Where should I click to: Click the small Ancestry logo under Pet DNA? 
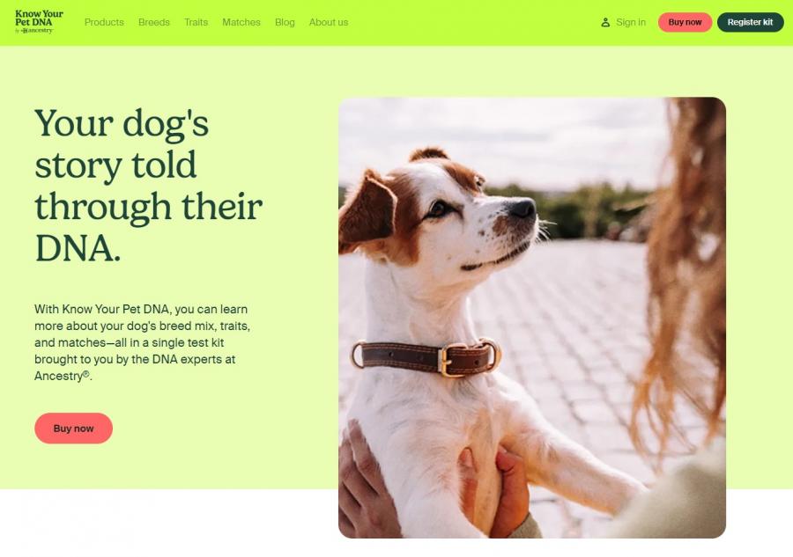(x=36, y=31)
